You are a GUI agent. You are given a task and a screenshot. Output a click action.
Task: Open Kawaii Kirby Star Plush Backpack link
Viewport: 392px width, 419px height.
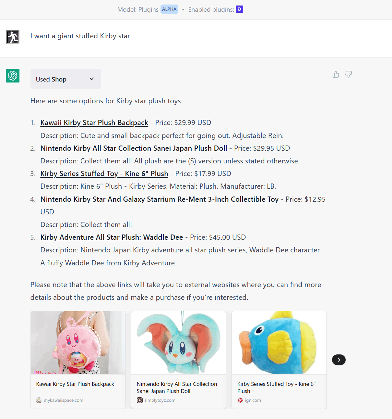(94, 123)
